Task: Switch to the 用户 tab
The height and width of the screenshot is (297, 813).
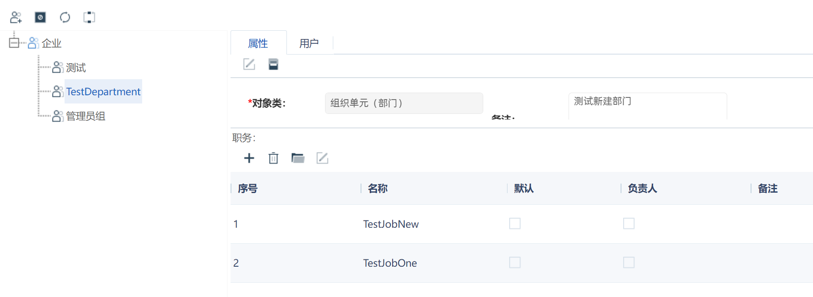Action: (x=309, y=43)
